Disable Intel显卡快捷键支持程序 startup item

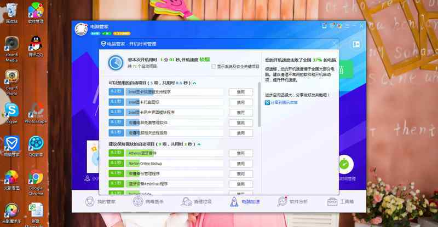[x=241, y=92]
